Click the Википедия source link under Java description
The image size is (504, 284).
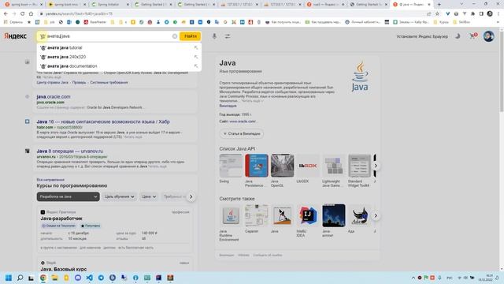point(228,106)
